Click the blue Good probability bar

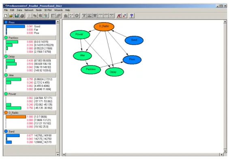(15, 26)
